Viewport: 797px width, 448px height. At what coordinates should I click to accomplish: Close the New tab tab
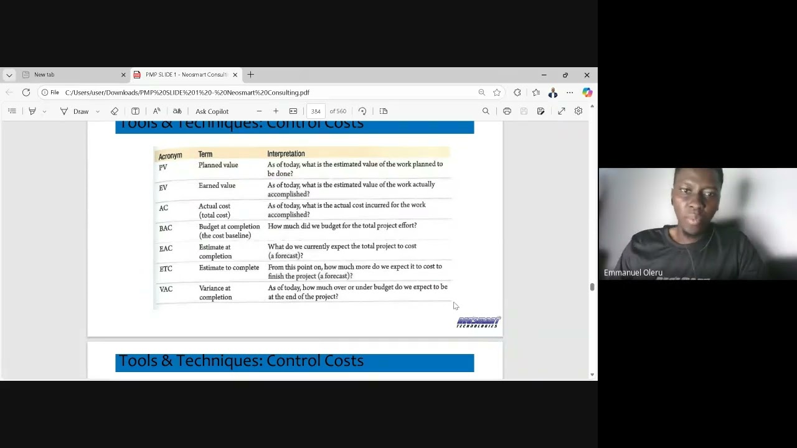click(123, 75)
